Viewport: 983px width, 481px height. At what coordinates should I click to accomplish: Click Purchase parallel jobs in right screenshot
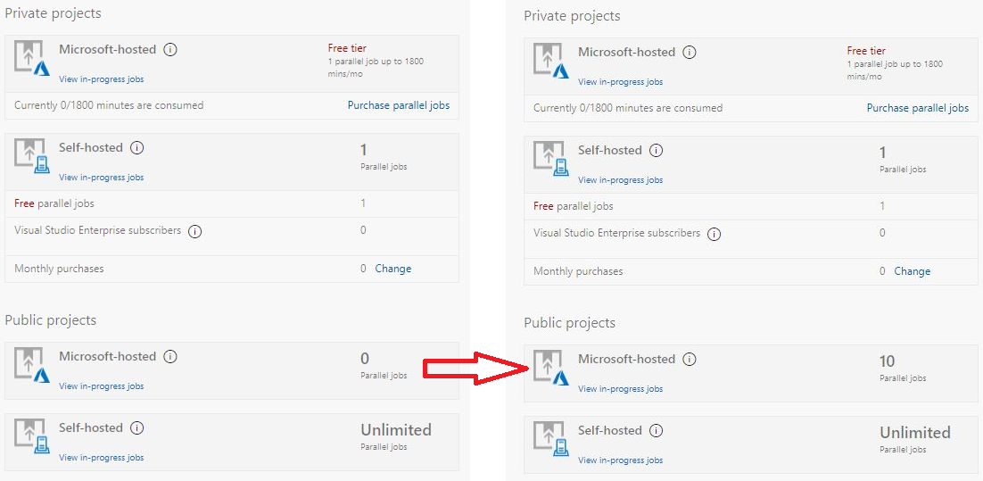tap(918, 108)
